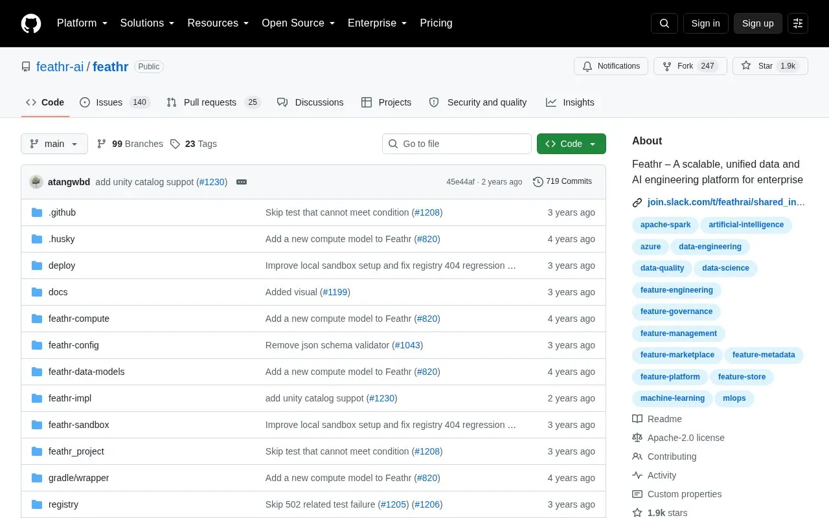Open Readme link in About sidebar
Image resolution: width=829 pixels, height=518 pixels.
click(657, 419)
